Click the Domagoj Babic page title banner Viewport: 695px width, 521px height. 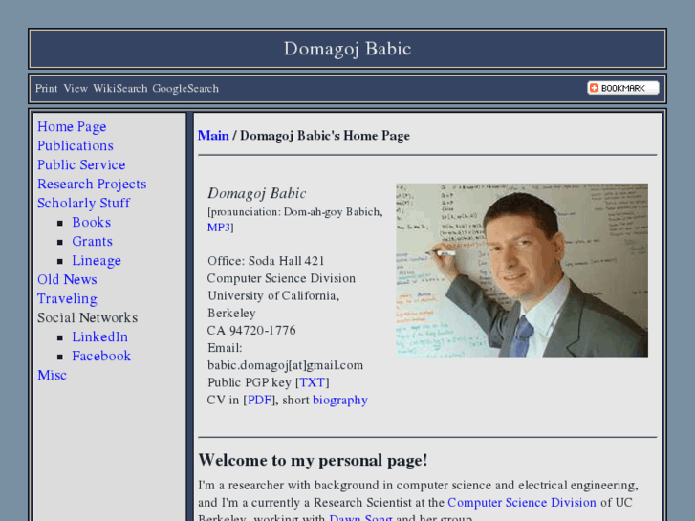(x=348, y=49)
